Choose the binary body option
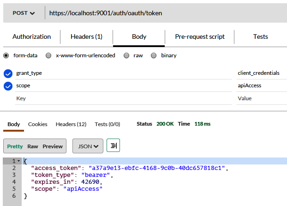287x206 pixels. click(x=154, y=55)
